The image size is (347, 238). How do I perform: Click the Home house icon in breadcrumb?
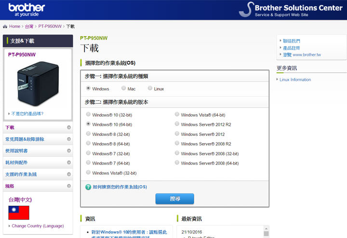[5, 26]
